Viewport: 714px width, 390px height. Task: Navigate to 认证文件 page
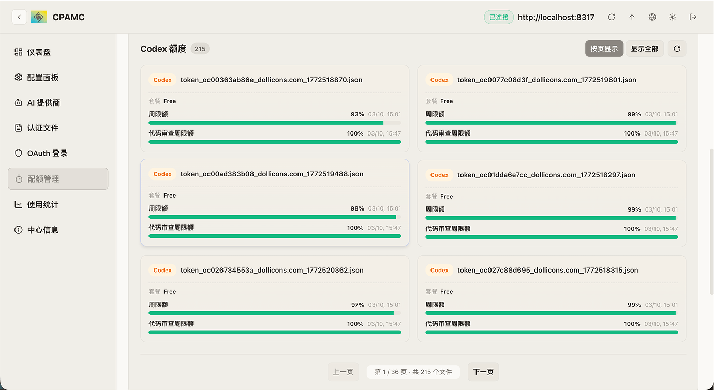tap(58, 128)
